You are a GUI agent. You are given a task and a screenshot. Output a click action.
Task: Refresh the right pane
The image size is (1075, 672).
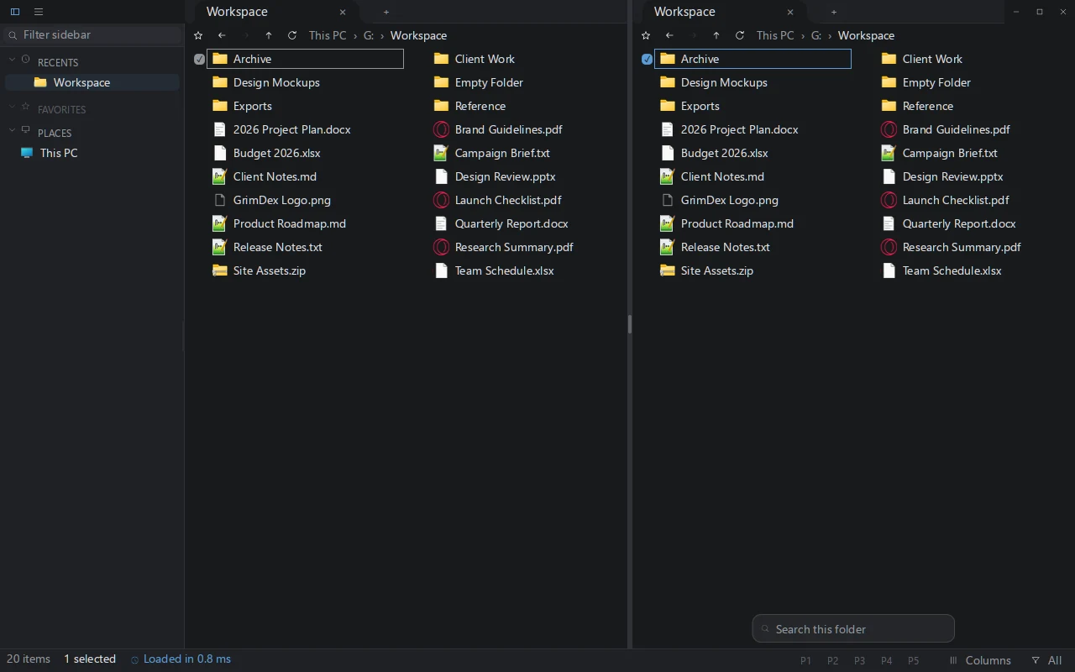740,35
